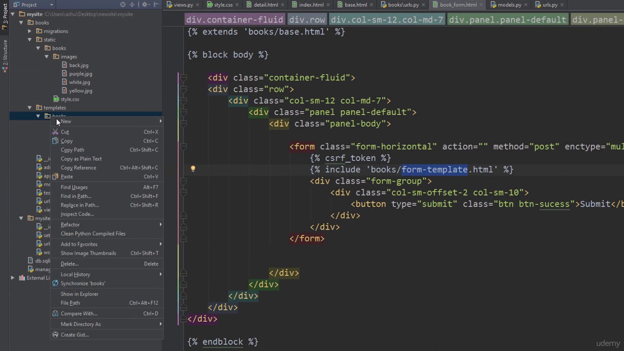
Task: Open the Refactor submenu
Action: (107, 225)
